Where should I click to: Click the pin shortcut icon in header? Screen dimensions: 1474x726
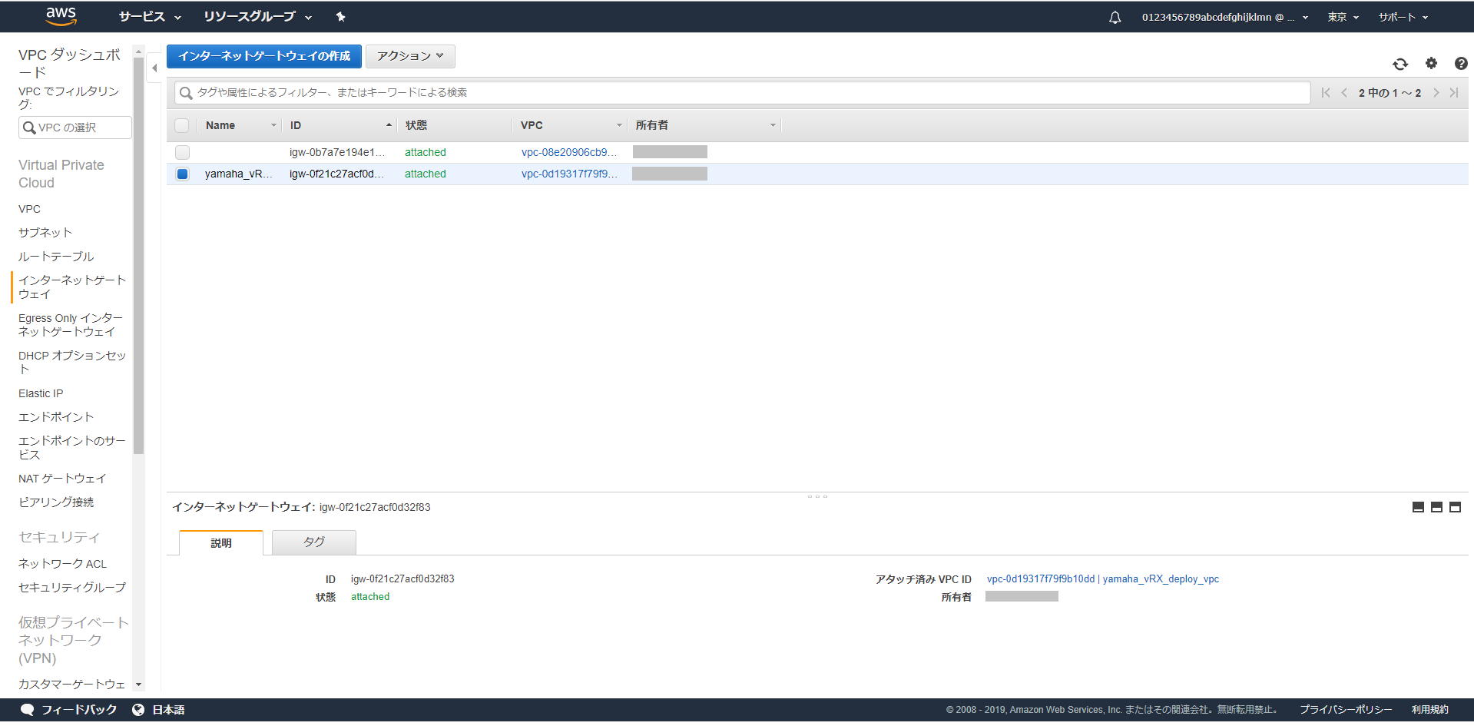coord(341,17)
